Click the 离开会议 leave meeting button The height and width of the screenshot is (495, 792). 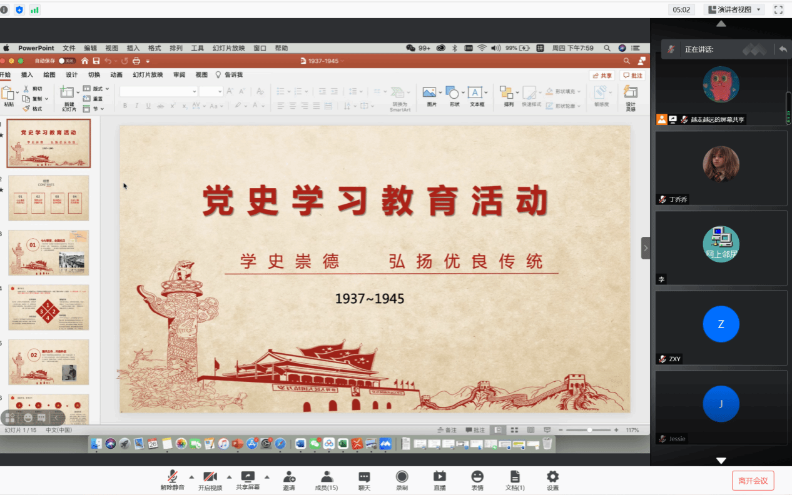click(x=753, y=481)
